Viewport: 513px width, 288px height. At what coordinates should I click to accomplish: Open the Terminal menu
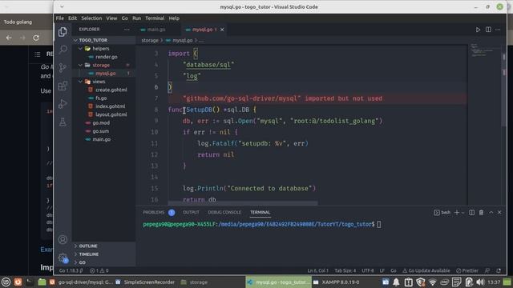tap(155, 18)
